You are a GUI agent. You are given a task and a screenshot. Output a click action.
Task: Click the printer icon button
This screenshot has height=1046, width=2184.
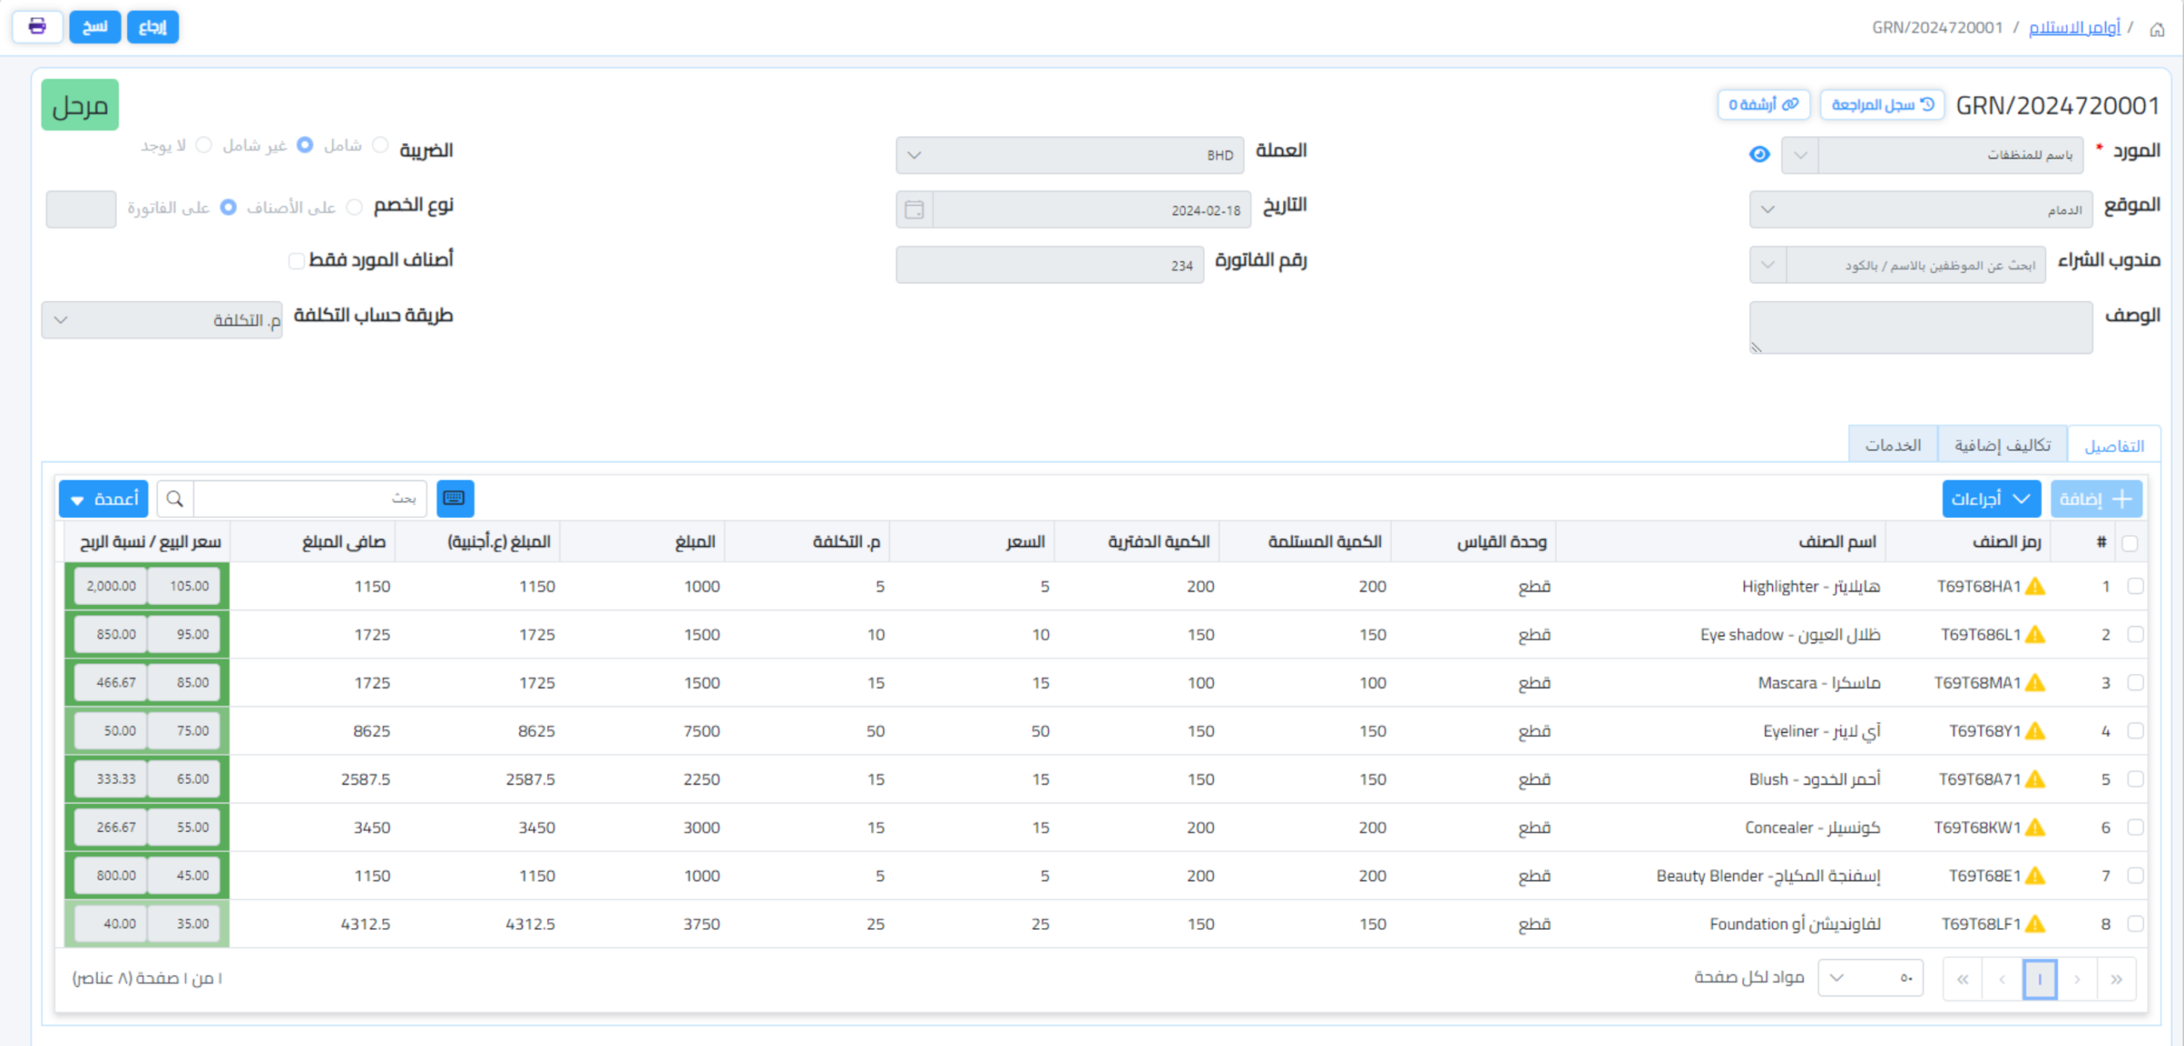pos(37,26)
